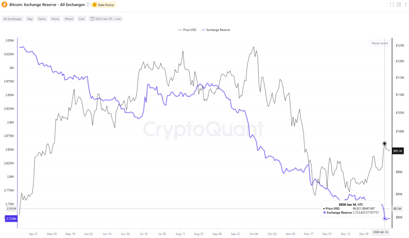Click the calendar icon in the date range

point(92,19)
